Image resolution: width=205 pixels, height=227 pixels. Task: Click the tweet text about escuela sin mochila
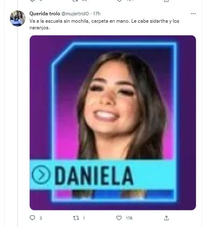point(104,24)
